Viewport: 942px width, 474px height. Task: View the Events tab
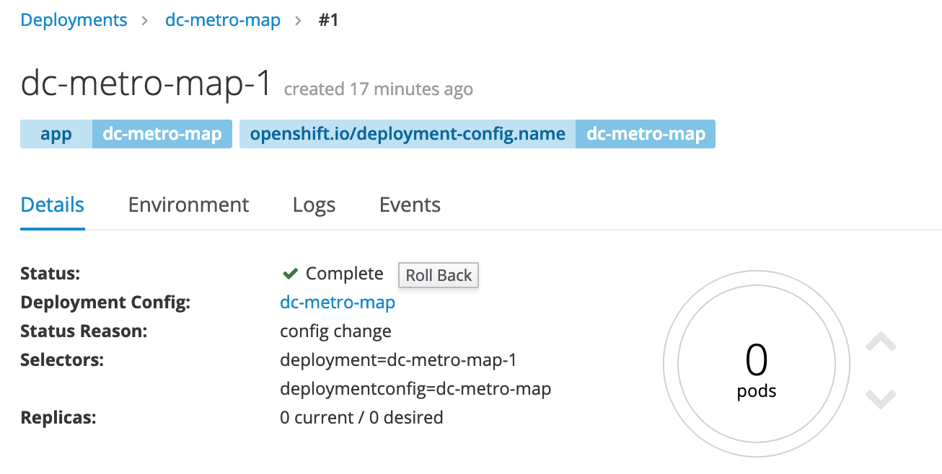click(x=410, y=205)
